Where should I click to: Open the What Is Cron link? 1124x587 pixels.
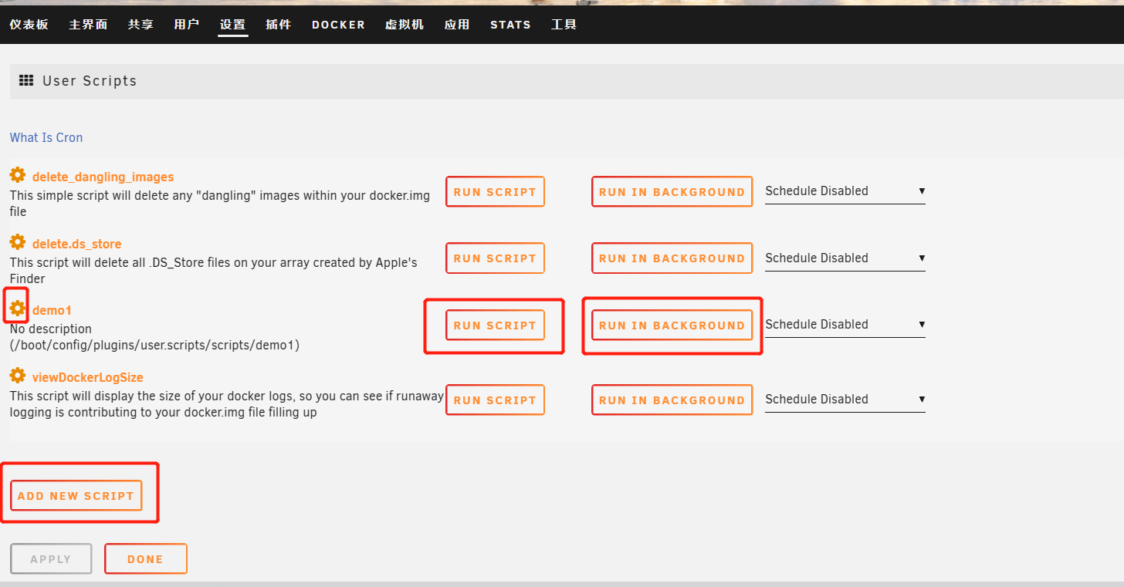pos(46,137)
